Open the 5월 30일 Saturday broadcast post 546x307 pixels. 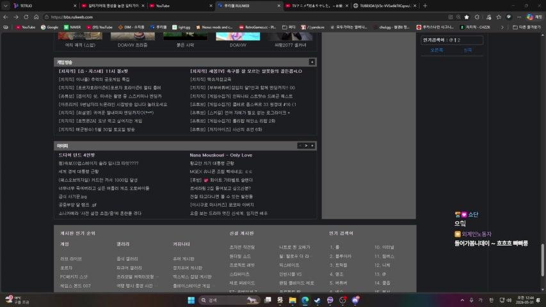tap(97, 129)
